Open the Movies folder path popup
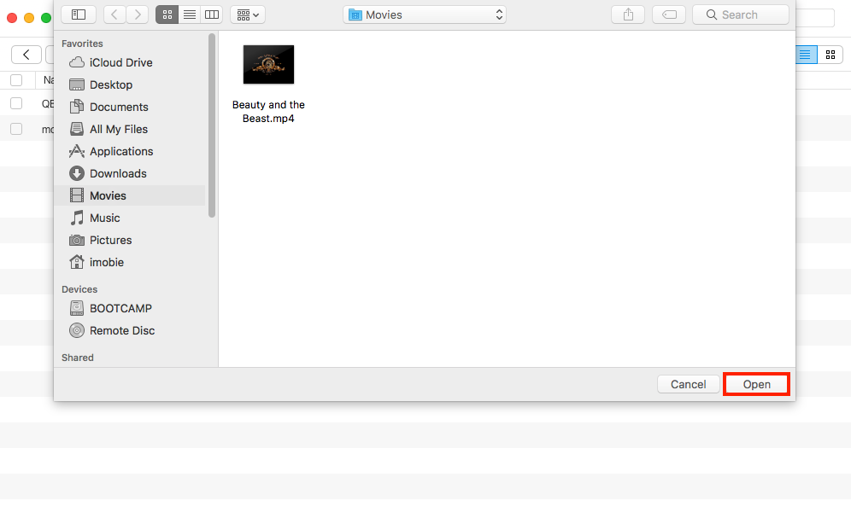This screenshot has width=851, height=524. coord(425,15)
